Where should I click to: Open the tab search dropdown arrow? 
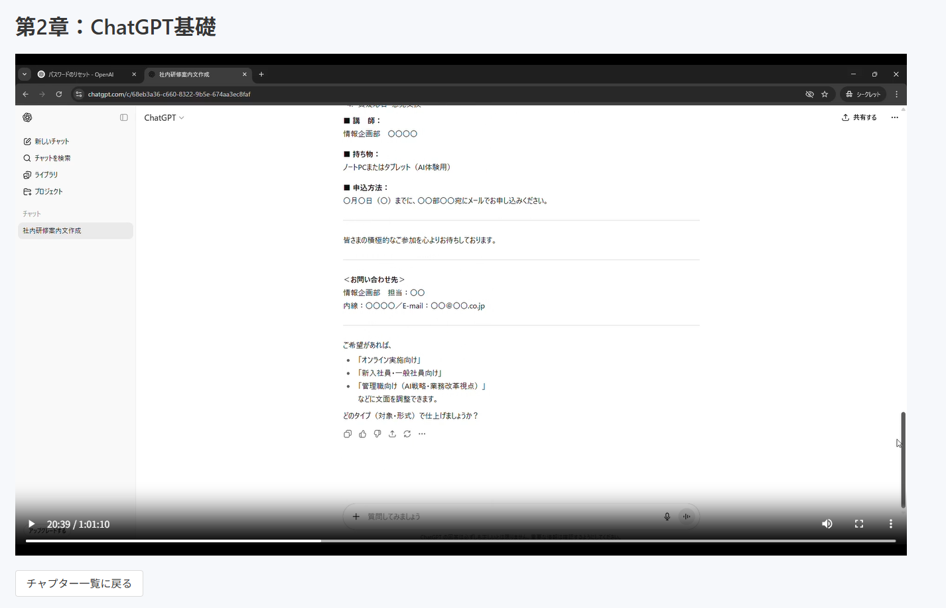coord(25,74)
